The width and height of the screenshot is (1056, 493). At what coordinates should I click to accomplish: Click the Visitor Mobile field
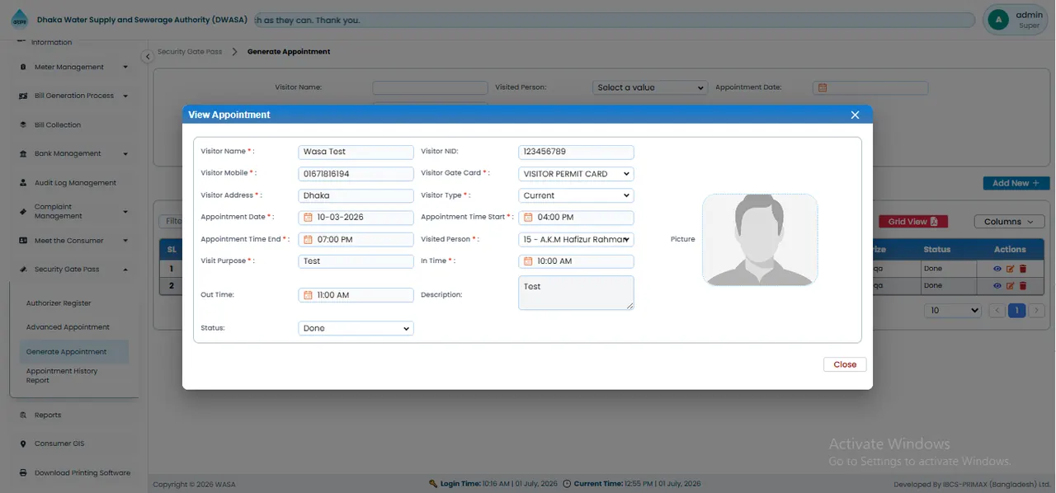pos(356,174)
